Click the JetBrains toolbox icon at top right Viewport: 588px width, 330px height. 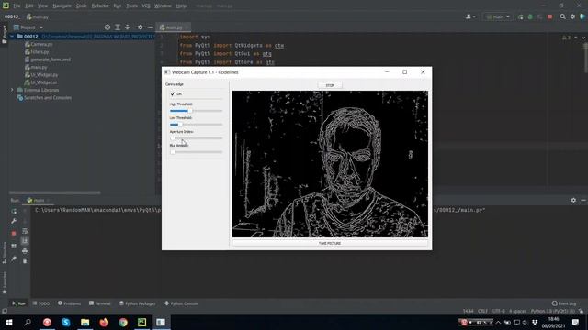[582, 16]
